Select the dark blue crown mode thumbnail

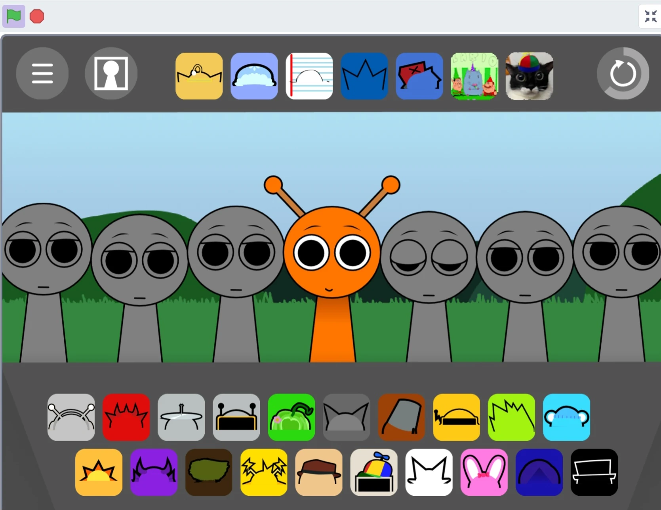point(364,76)
